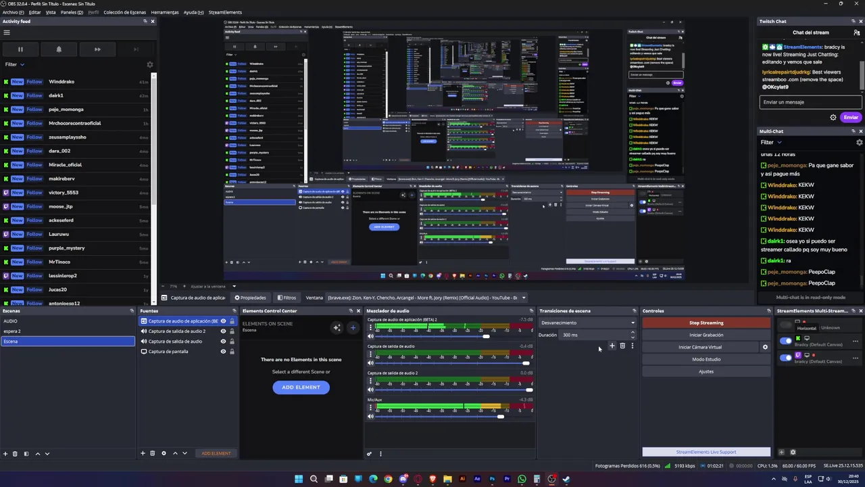865x487 pixels.
Task: Mute Captura de salida de audio 2 channel
Action: (370, 390)
